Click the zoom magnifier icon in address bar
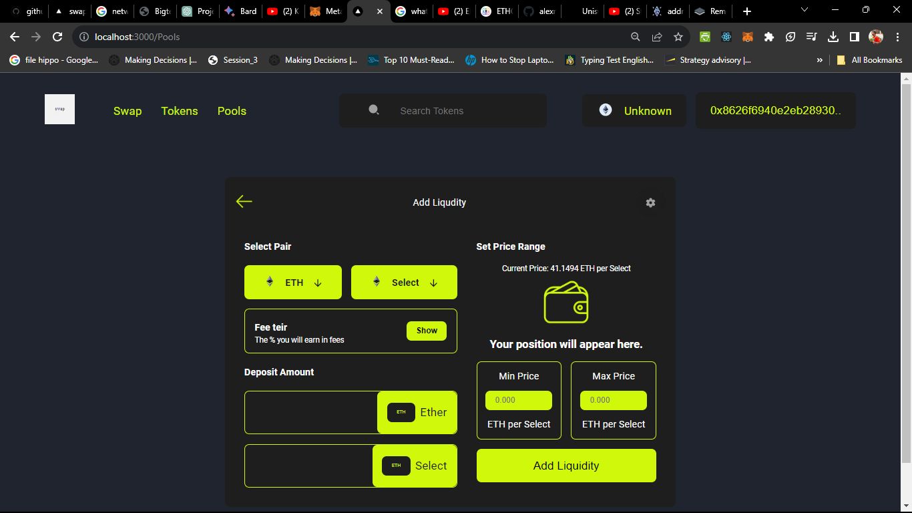This screenshot has height=513, width=912. [x=636, y=37]
